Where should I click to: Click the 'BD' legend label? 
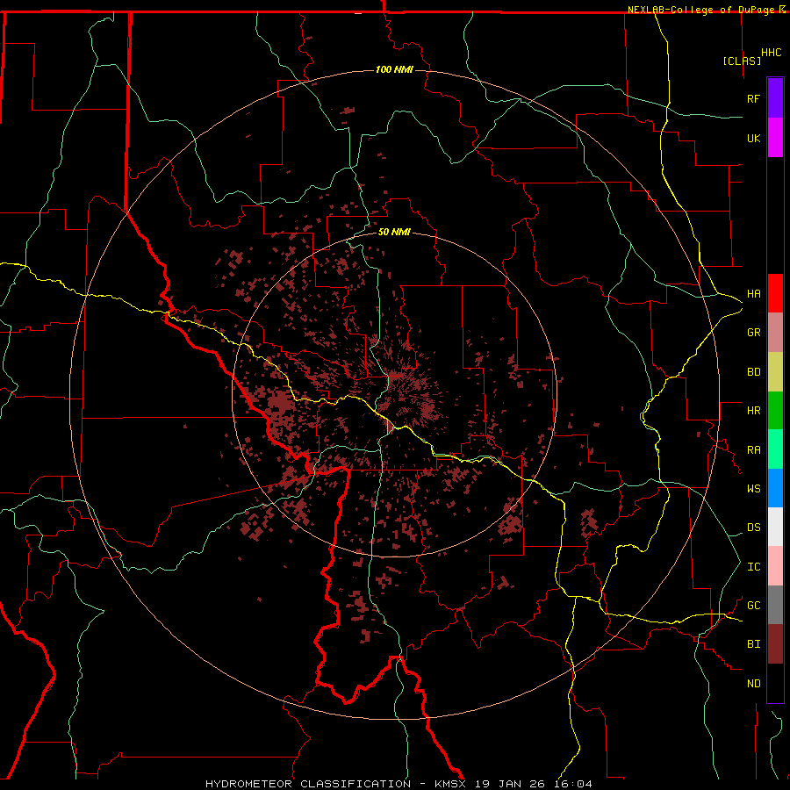[x=753, y=372]
